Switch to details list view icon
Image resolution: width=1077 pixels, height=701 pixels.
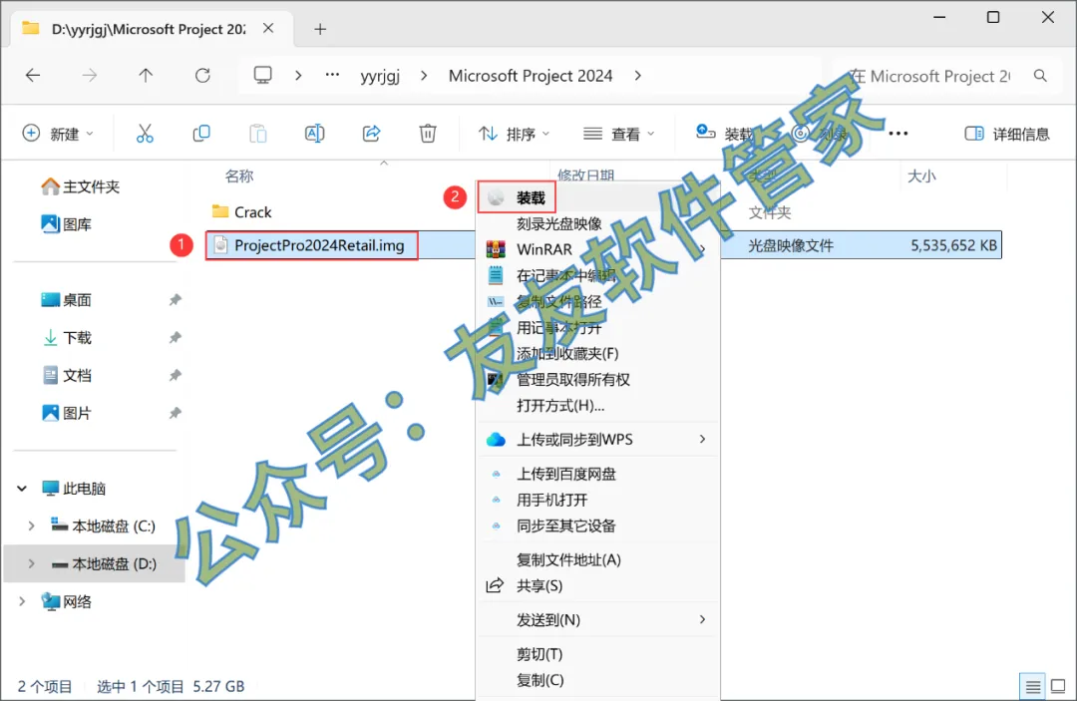pyautogui.click(x=1032, y=686)
